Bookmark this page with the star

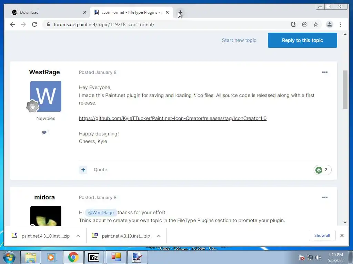click(316, 24)
